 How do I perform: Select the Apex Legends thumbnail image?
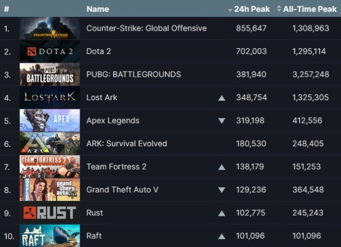pos(49,121)
